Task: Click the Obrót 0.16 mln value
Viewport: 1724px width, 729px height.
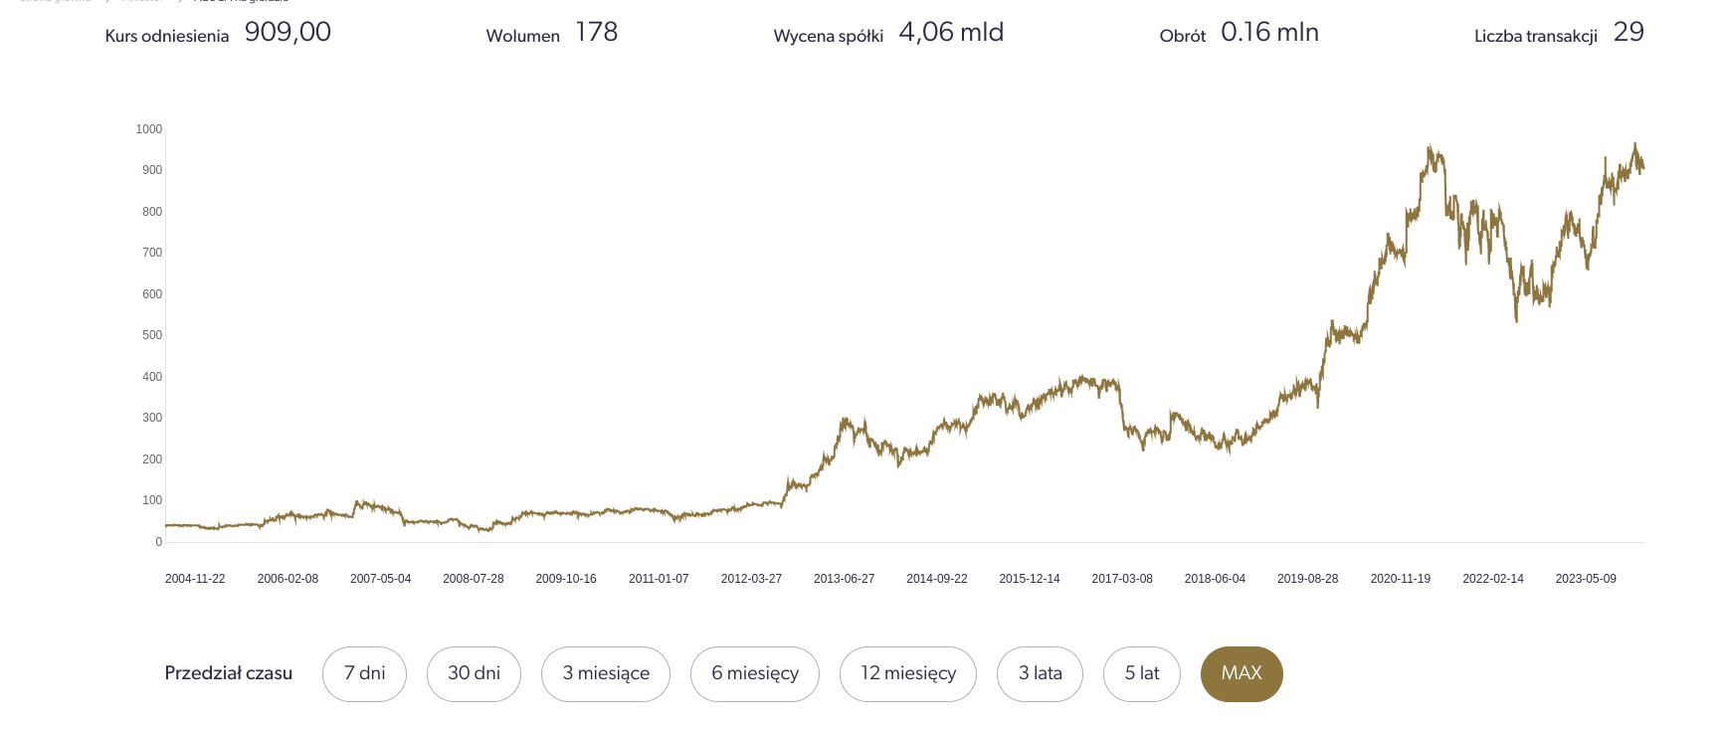Action: [1269, 32]
